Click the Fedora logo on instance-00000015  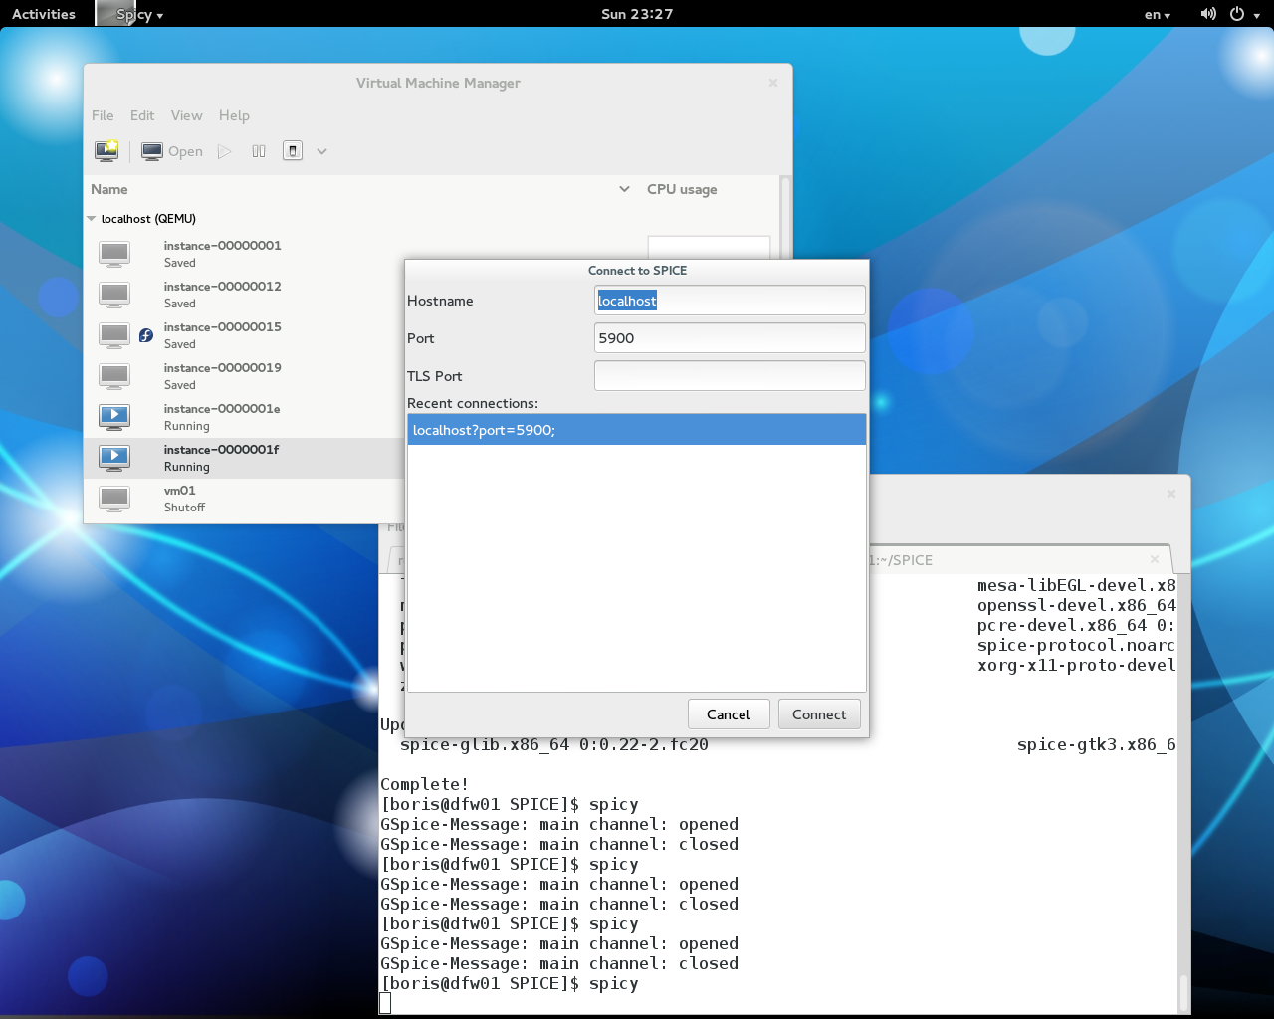pos(145,335)
